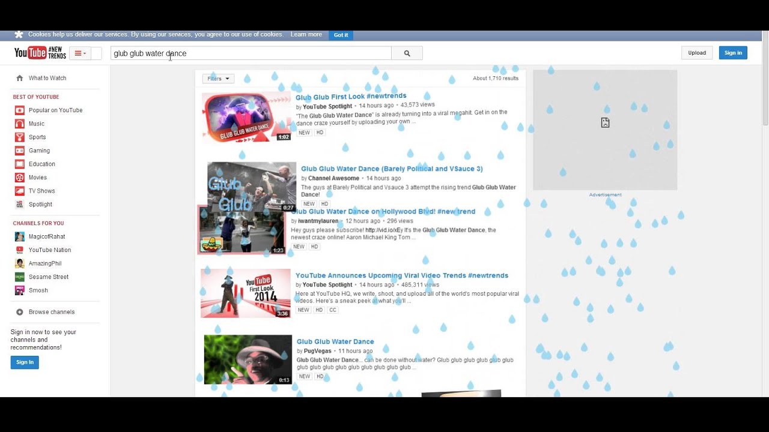Click the Spotlight icon
This screenshot has height=432, width=769.
[x=20, y=204]
